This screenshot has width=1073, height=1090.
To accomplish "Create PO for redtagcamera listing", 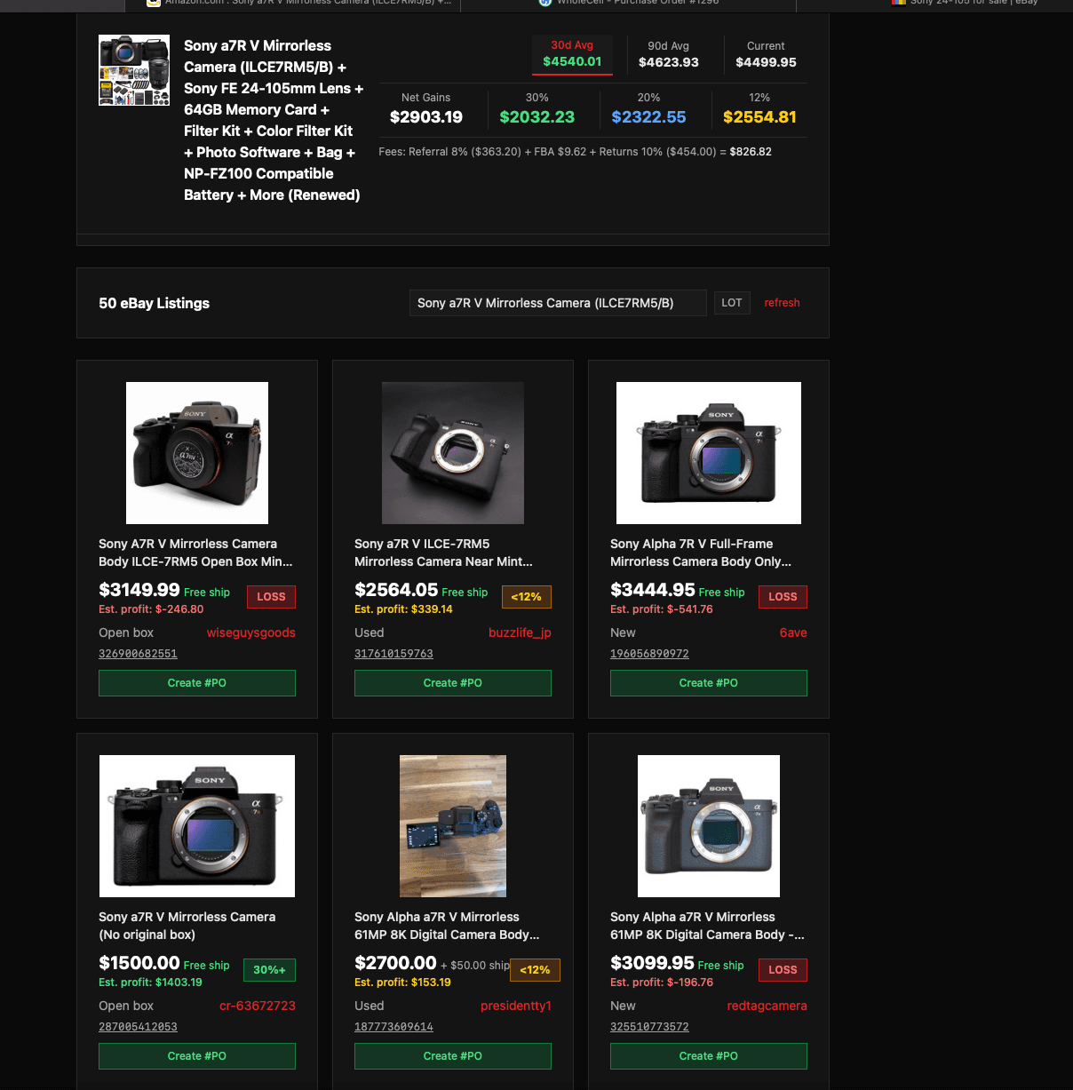I will coord(709,1056).
